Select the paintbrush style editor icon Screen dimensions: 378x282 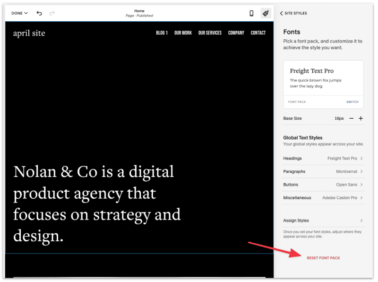click(266, 13)
